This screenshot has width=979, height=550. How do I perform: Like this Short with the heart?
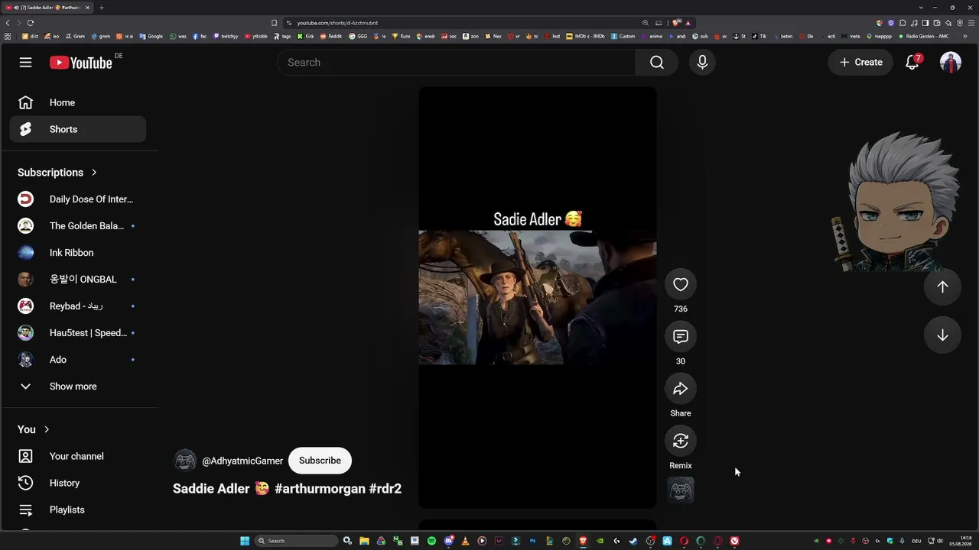(x=681, y=285)
